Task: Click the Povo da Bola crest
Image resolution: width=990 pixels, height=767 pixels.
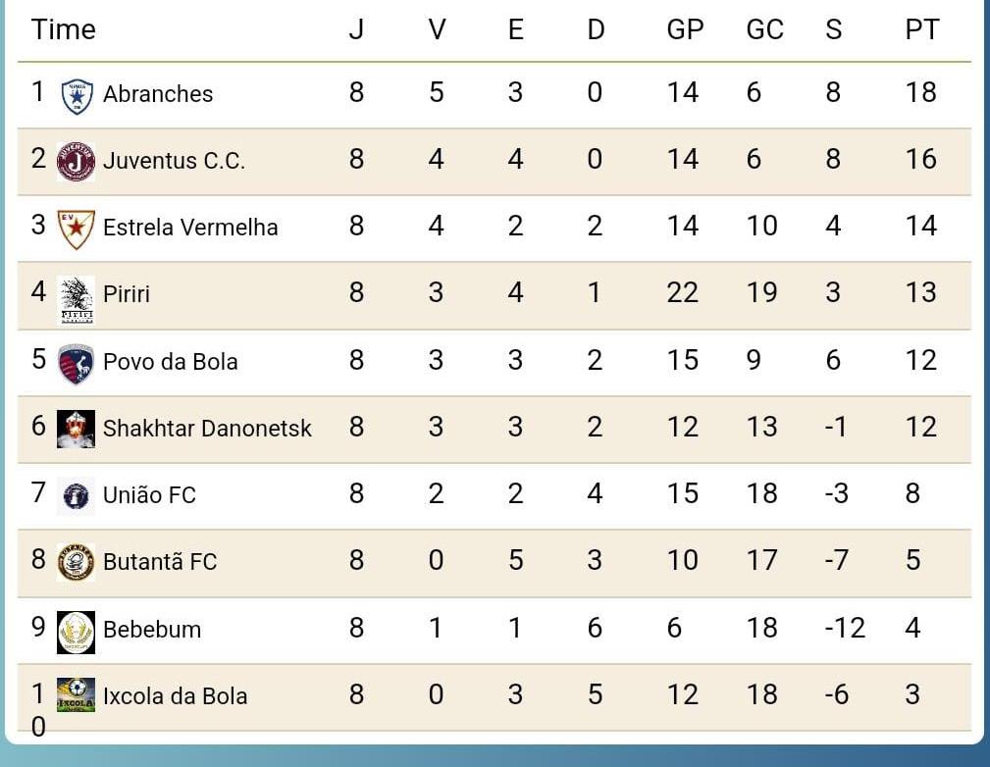Action: [x=76, y=364]
